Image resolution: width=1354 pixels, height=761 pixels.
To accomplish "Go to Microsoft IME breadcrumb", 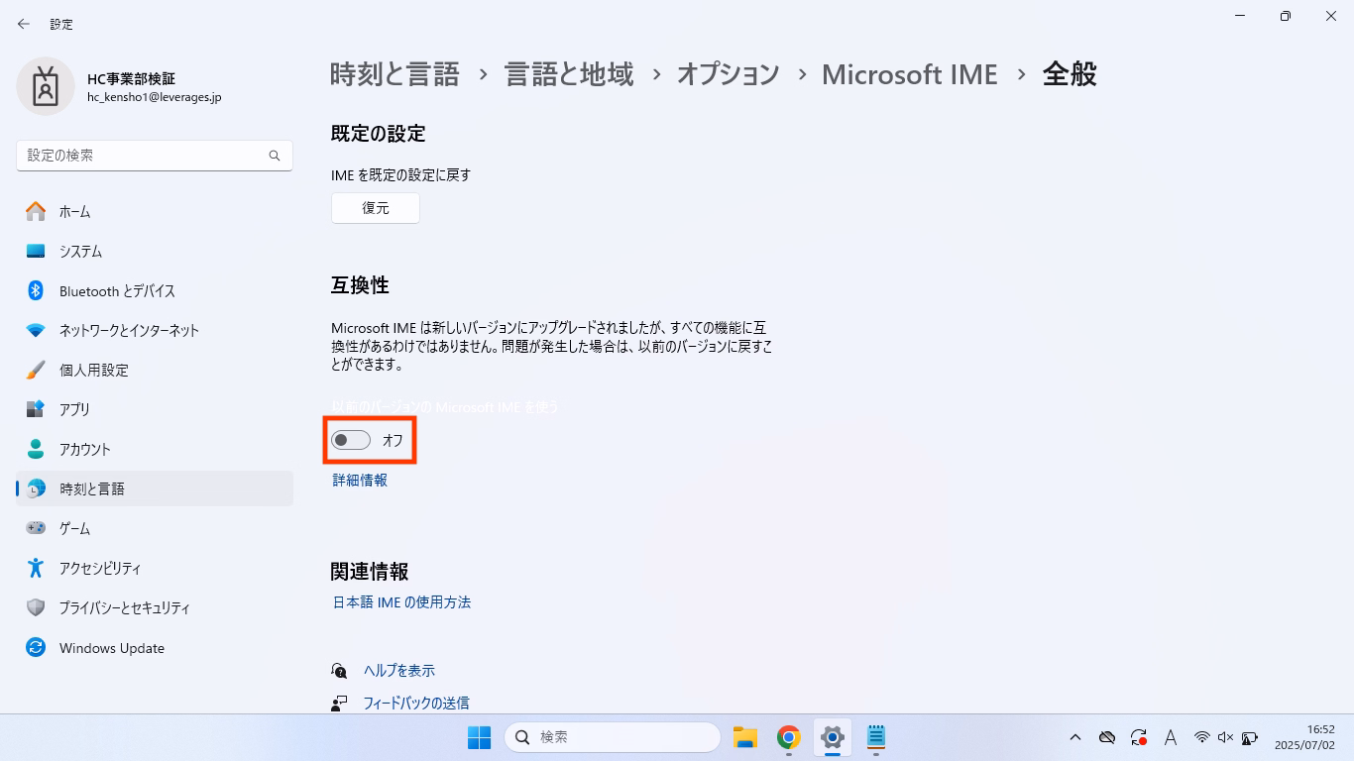I will click(910, 74).
